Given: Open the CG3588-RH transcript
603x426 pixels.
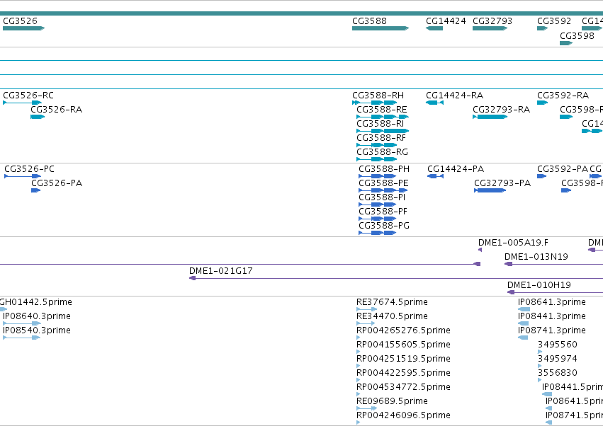Looking at the screenshot, I should [375, 103].
